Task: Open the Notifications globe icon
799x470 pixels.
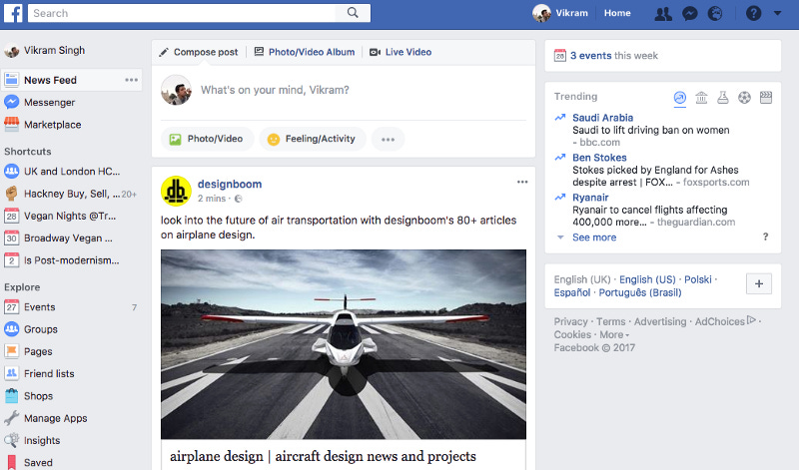Action: click(715, 13)
